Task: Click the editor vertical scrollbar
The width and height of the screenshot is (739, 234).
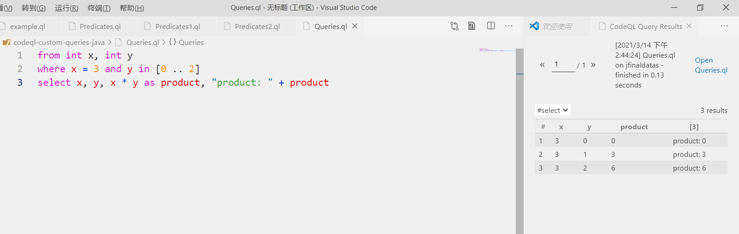Action: (x=520, y=141)
